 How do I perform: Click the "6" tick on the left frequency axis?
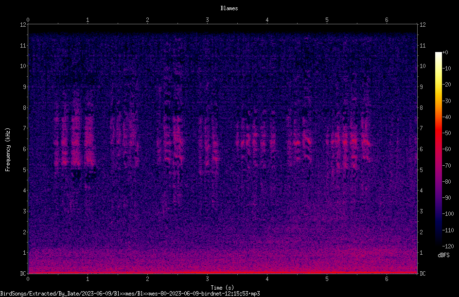[x=24, y=149]
